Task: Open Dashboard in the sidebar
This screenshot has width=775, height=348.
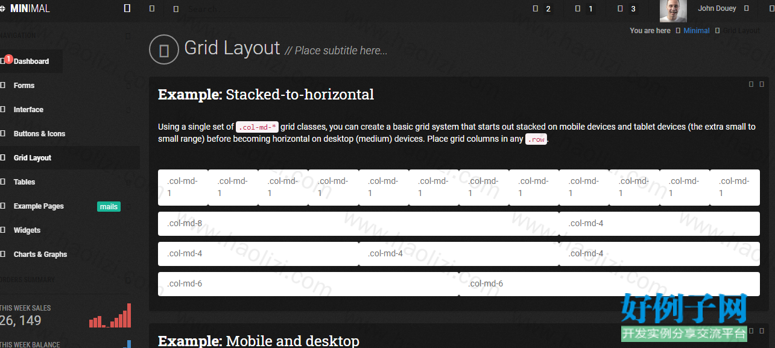Action: coord(31,61)
